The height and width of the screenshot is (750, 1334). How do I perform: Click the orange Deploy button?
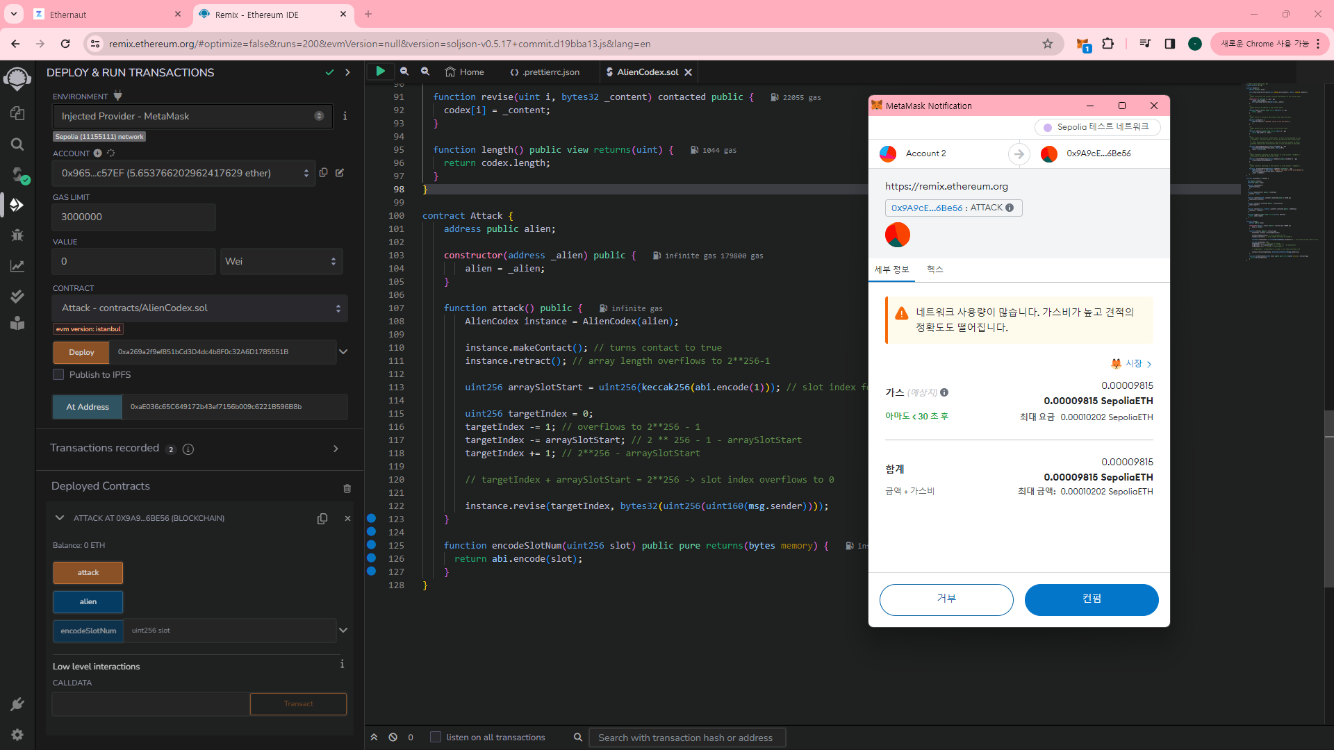pos(81,352)
